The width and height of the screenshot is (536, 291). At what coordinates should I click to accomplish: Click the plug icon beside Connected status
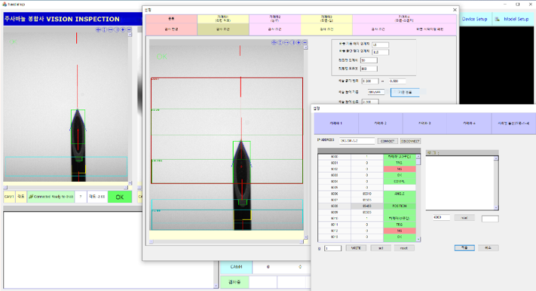[x=31, y=197]
